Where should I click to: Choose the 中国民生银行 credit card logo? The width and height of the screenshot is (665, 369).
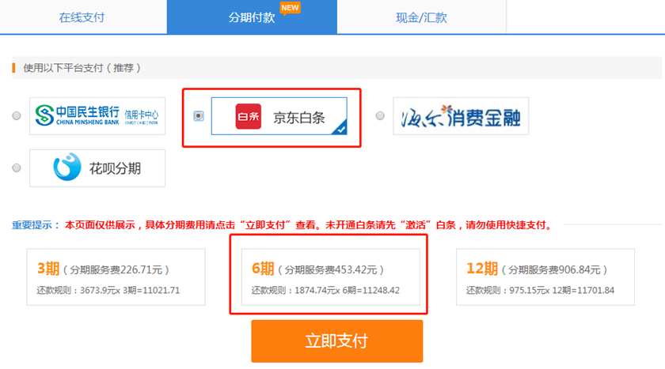coord(97,116)
